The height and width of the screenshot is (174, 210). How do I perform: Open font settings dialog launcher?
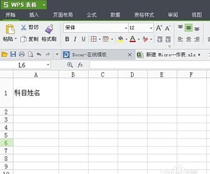coord(170,46)
